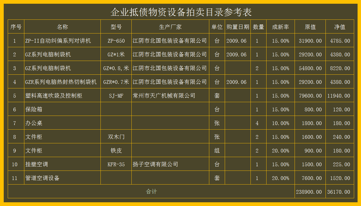Image resolution: width=361 pixels, height=206 pixels.
Task: Select the 生产厂家 column header
Action: coord(170,27)
